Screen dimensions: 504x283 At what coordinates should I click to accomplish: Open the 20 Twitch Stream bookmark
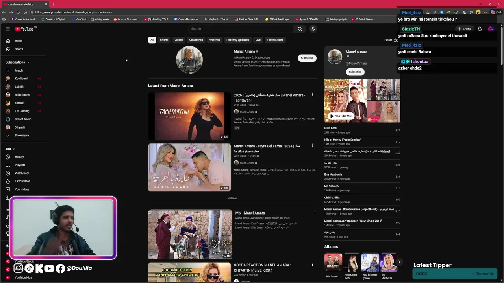click(364, 19)
